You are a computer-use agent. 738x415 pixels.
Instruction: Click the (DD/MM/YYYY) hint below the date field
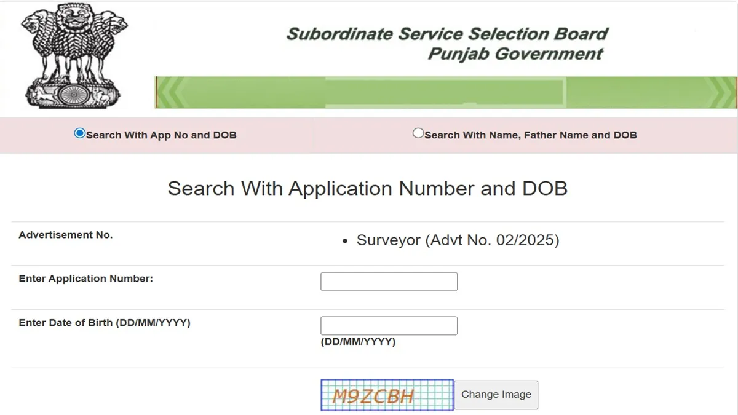[358, 342]
